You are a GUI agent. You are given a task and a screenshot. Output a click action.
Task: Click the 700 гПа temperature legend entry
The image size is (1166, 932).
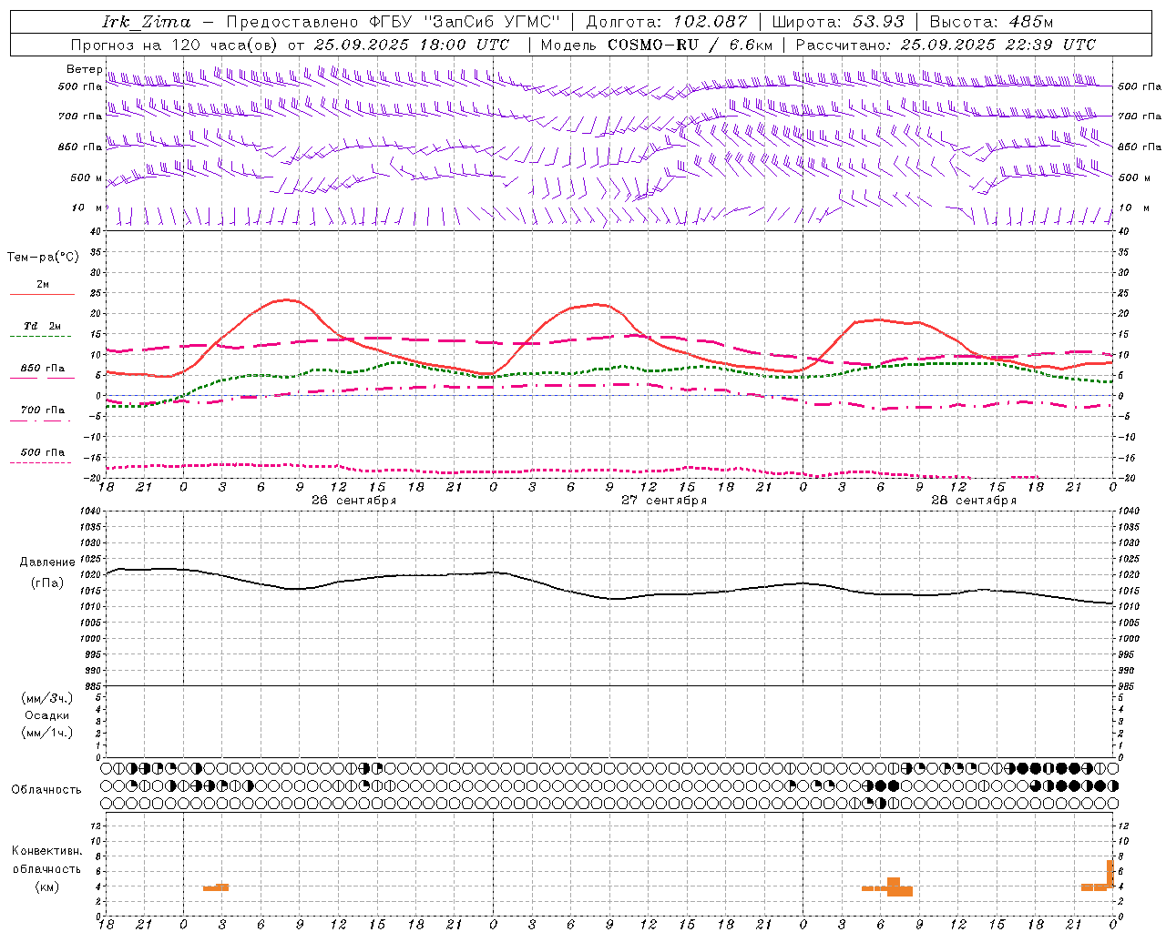click(x=42, y=410)
